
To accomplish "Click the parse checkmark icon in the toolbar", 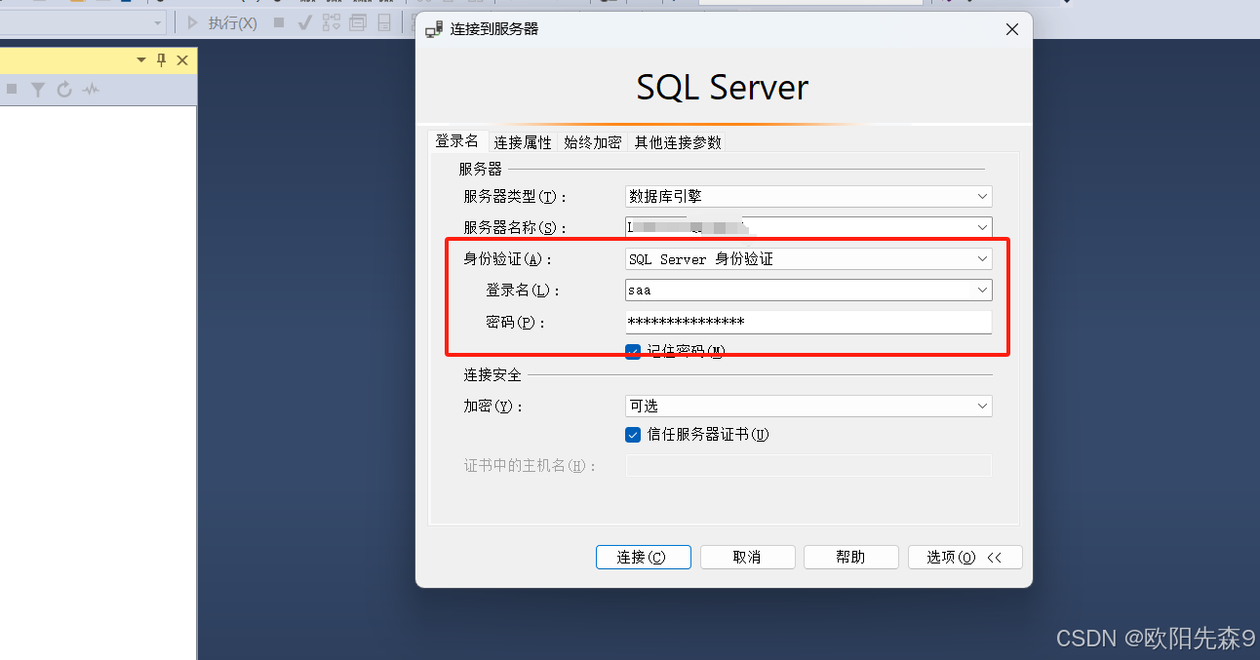I will pyautogui.click(x=305, y=22).
